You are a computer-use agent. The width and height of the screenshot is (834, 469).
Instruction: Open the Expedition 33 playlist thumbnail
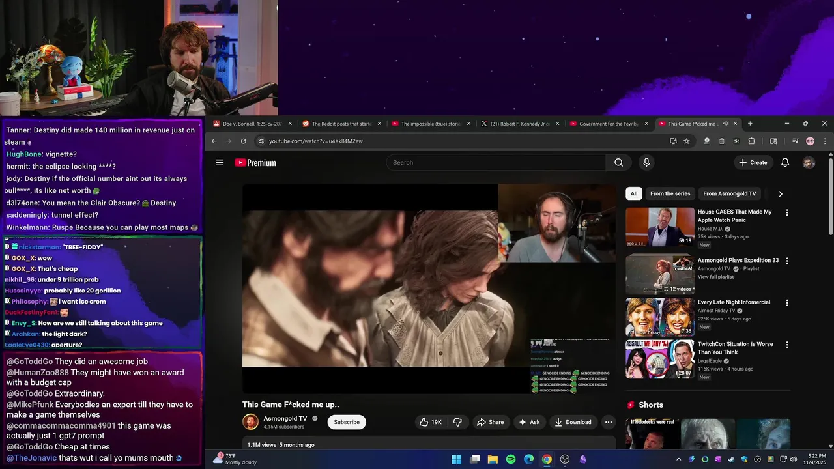(x=660, y=275)
